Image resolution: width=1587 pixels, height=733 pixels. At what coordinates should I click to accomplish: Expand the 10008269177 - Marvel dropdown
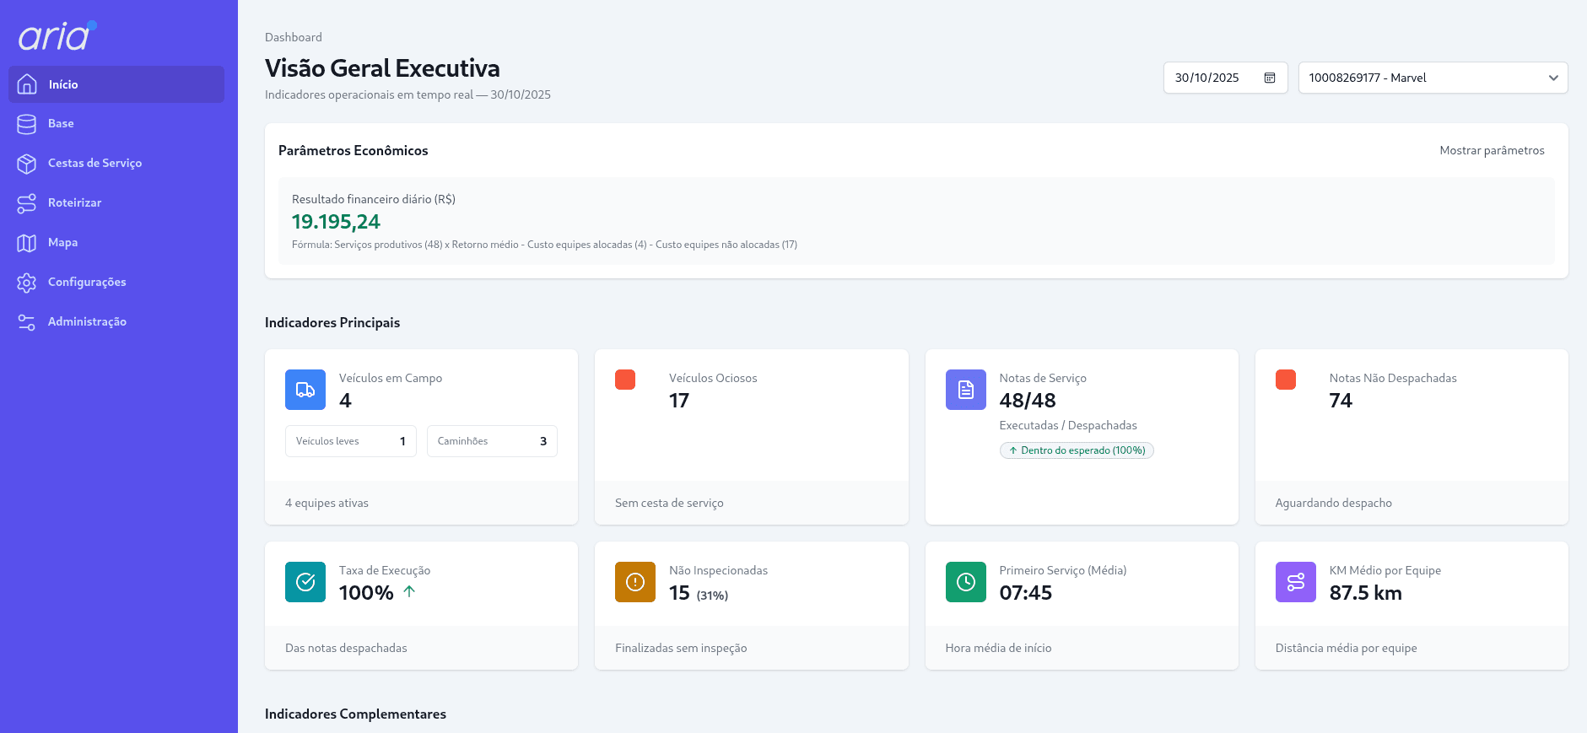click(x=1432, y=78)
